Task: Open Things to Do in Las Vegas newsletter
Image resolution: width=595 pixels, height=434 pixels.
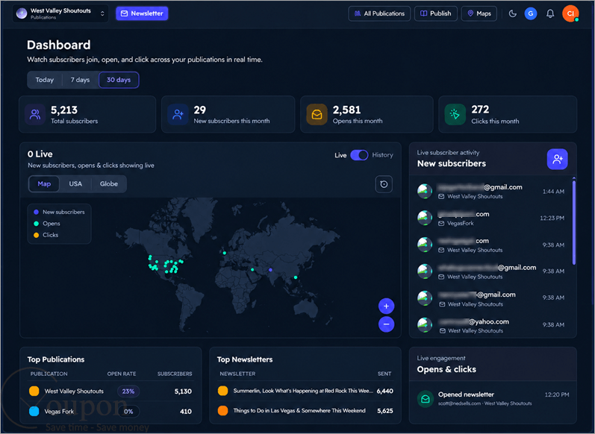Action: (x=299, y=410)
